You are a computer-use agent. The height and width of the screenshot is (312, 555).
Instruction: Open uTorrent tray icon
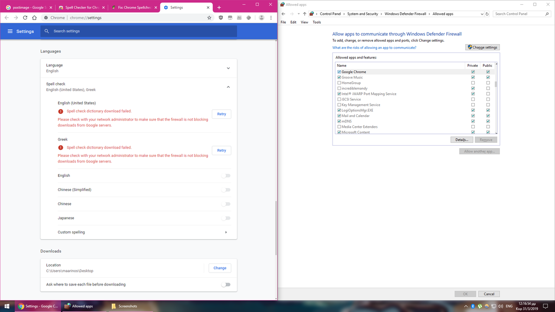pos(480,306)
